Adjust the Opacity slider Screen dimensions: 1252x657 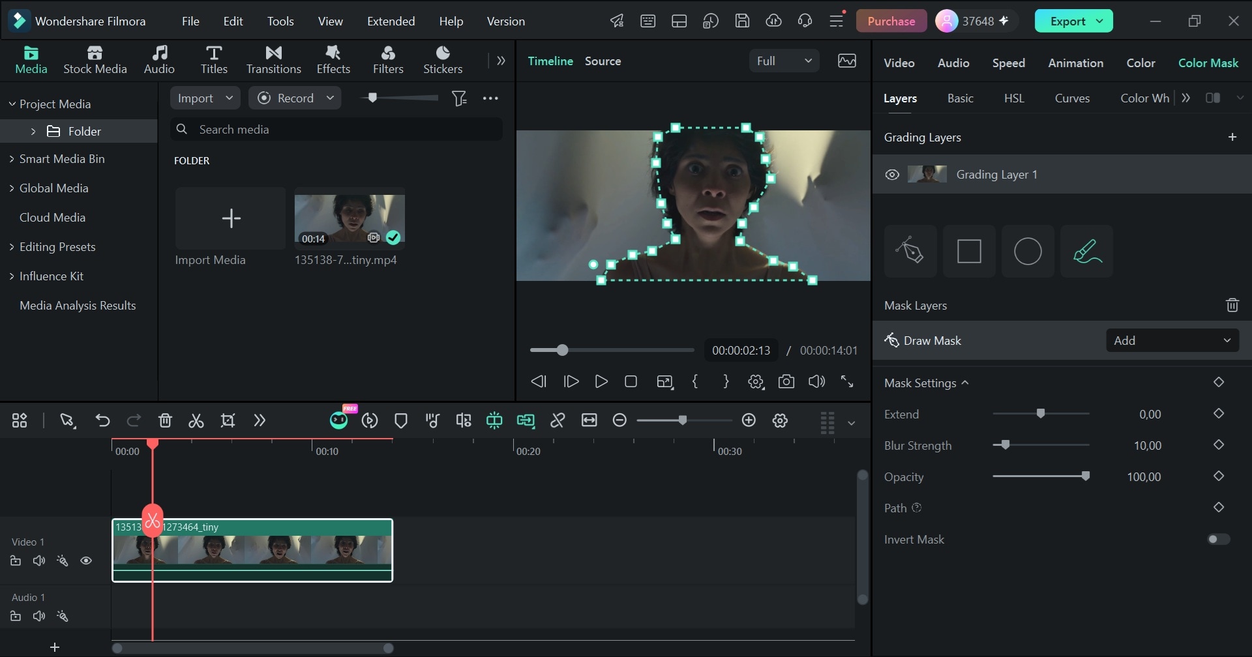[x=1041, y=476]
